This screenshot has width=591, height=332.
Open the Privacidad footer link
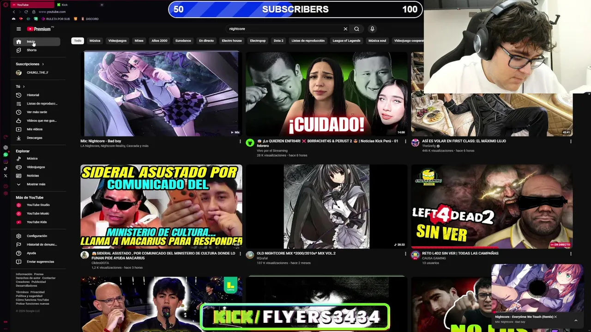(x=37, y=292)
